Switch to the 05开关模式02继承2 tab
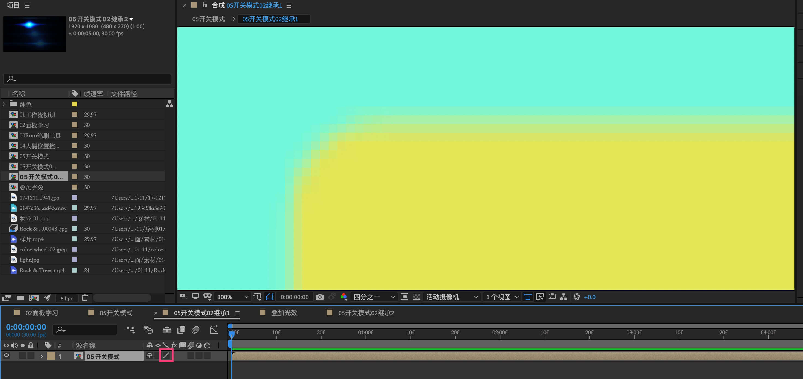Screen dimensions: 803x379 [x=366, y=313]
